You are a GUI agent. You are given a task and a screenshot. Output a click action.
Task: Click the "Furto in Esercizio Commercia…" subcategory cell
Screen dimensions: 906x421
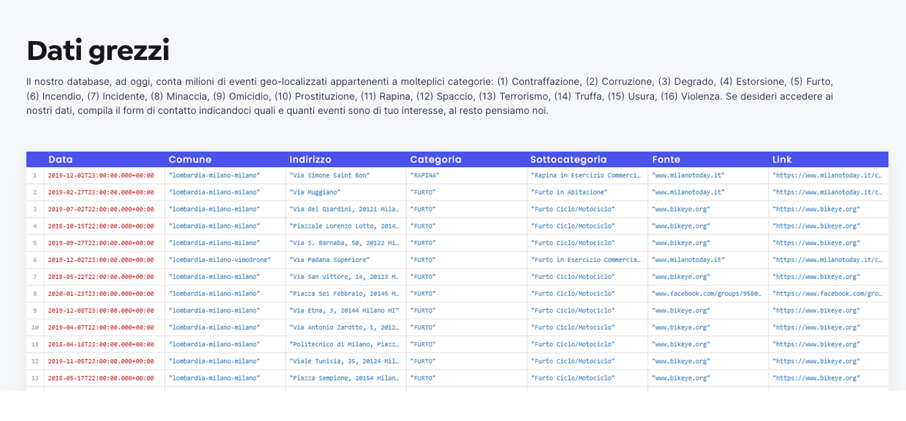pyautogui.click(x=587, y=260)
